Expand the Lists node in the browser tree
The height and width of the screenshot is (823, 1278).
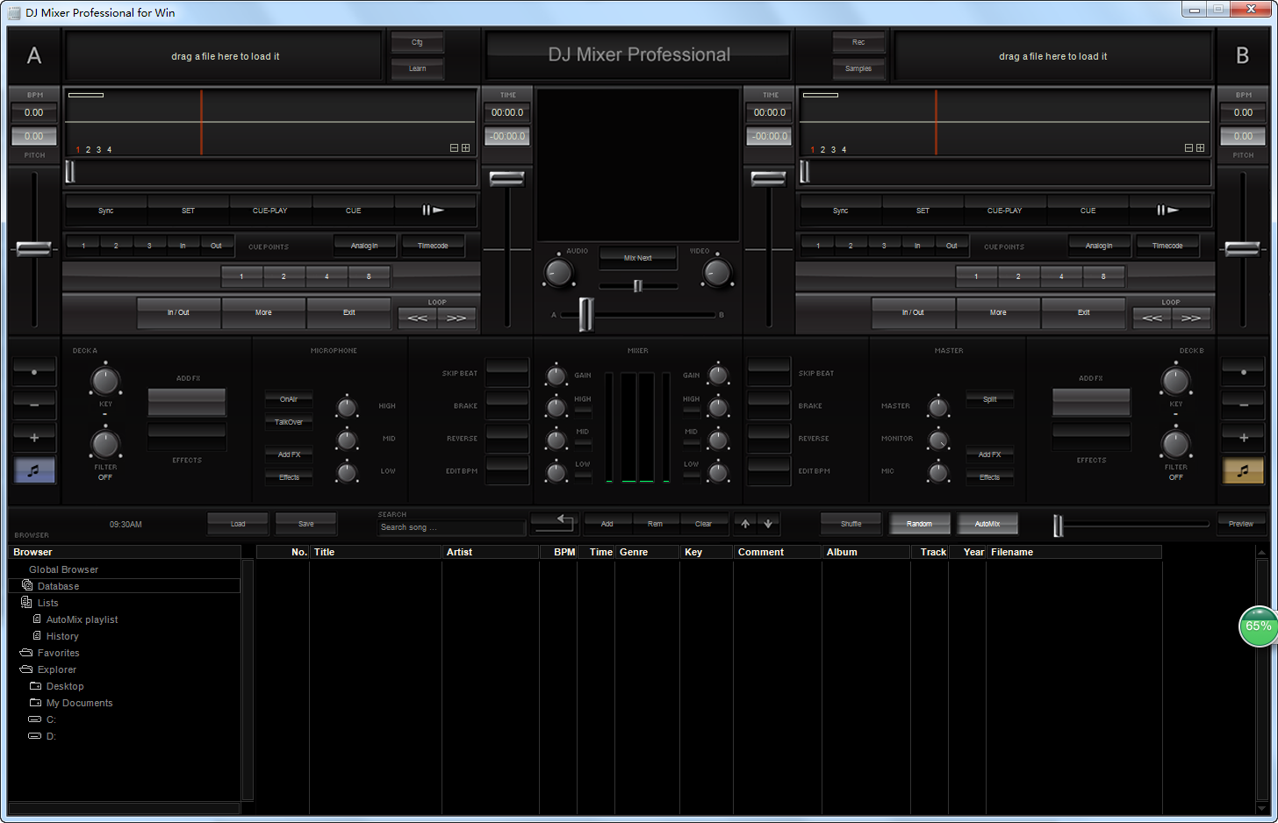point(47,603)
